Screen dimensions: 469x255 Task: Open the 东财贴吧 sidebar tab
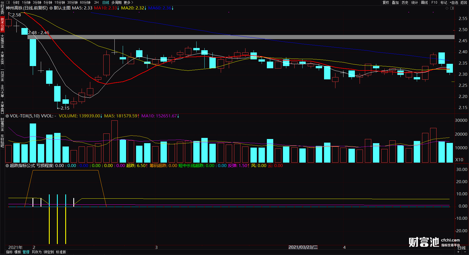tap(2, 141)
